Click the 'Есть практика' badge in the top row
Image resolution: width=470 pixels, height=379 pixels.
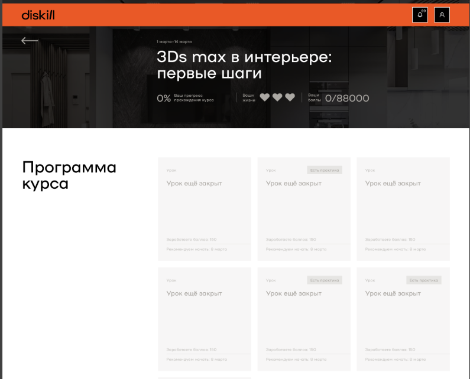[325, 170]
